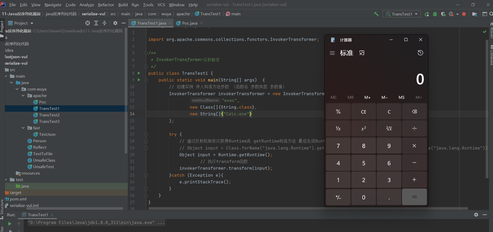Open Run panel settings gear
The height and width of the screenshot is (232, 493).
pyautogui.click(x=476, y=215)
